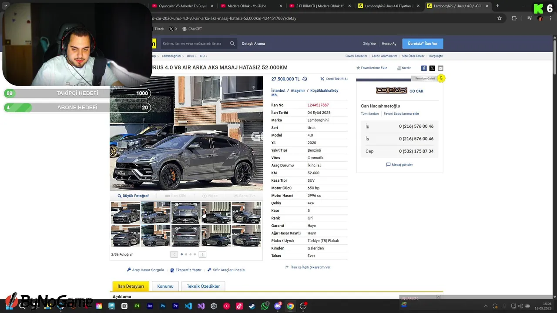Open Büyük Fotoğraf large photo view
Viewport: 557px width, 313px height.
click(x=133, y=196)
